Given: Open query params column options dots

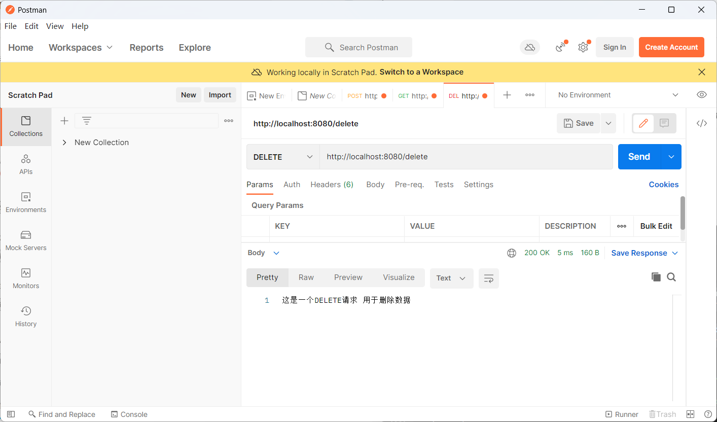Looking at the screenshot, I should click(x=622, y=226).
